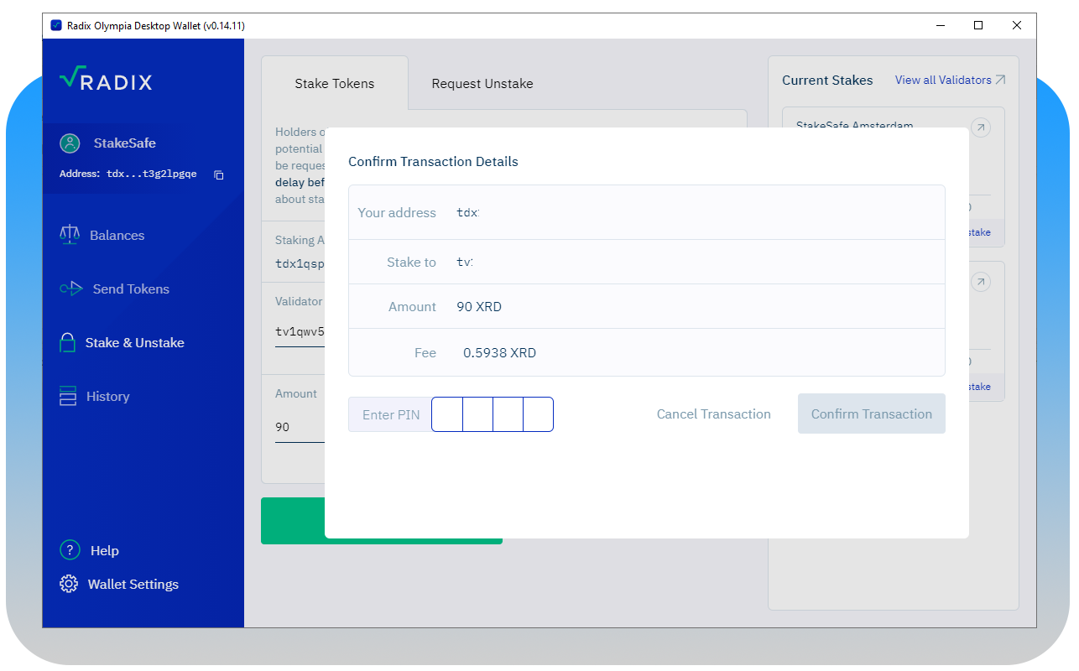The image size is (1079, 671).
Task: Maximize the Radix wallet window
Action: (x=978, y=26)
